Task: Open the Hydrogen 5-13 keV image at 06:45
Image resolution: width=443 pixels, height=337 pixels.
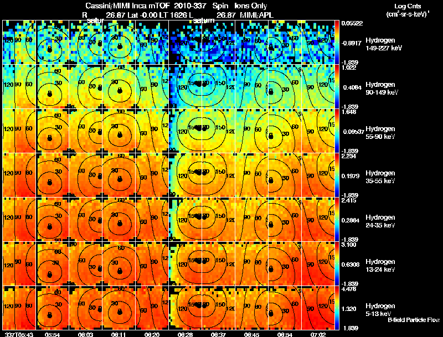Action: pos(252,308)
